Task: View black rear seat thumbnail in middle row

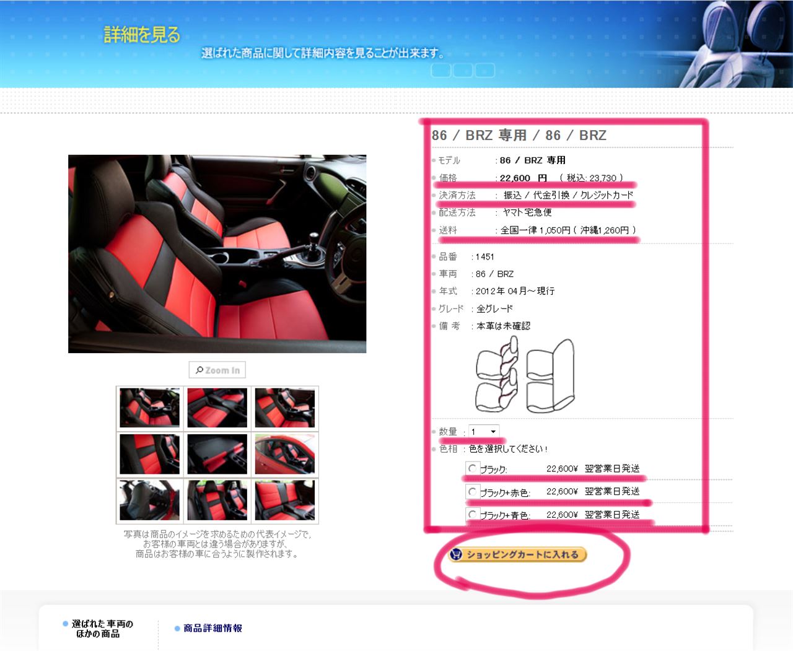Action: coord(217,454)
